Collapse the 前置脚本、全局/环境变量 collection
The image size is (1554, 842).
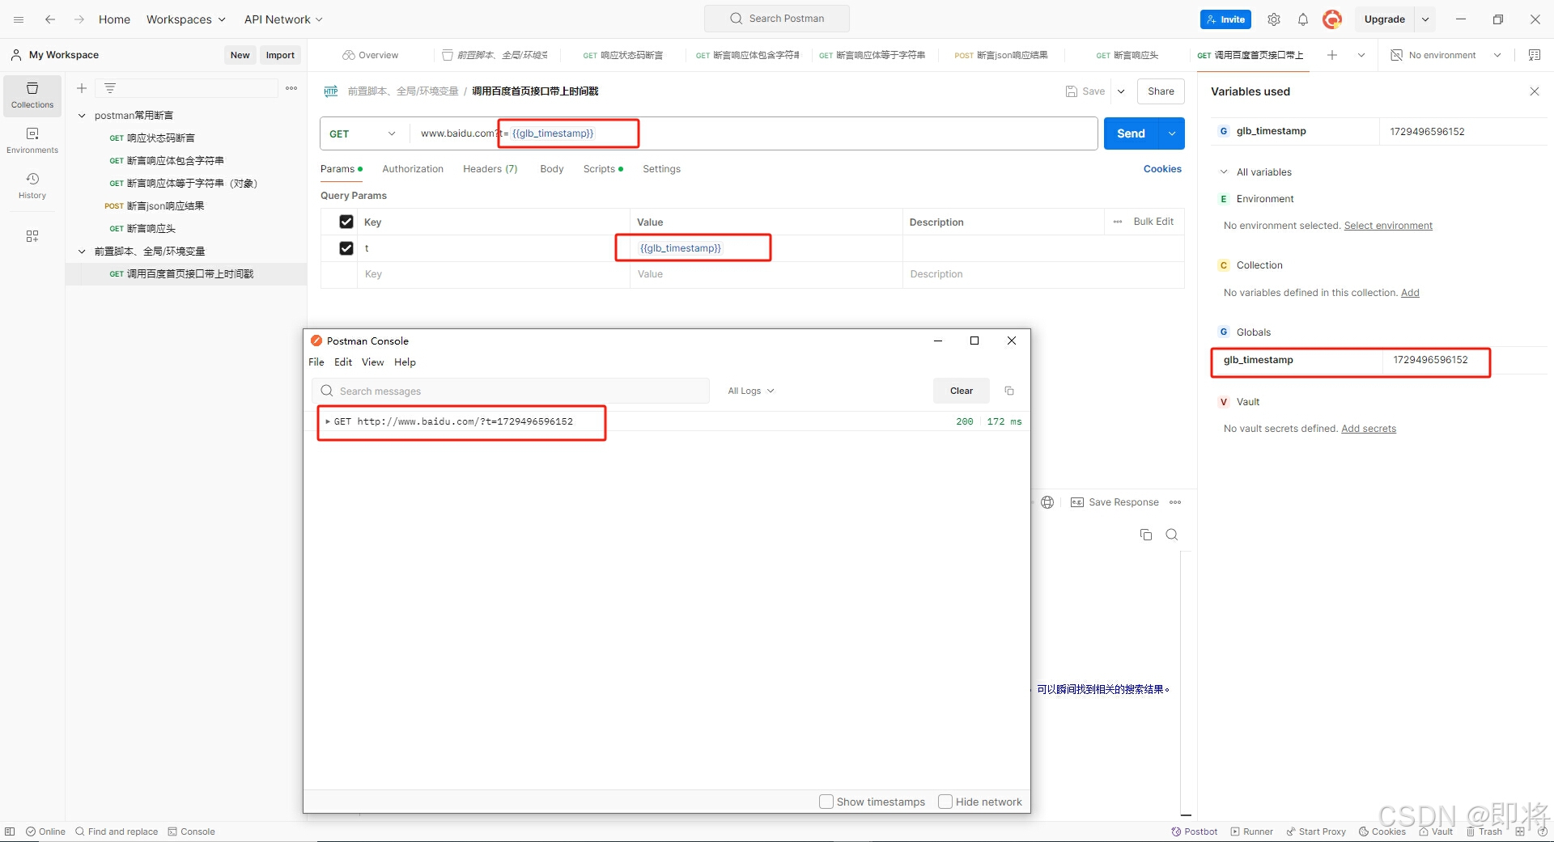pos(82,252)
